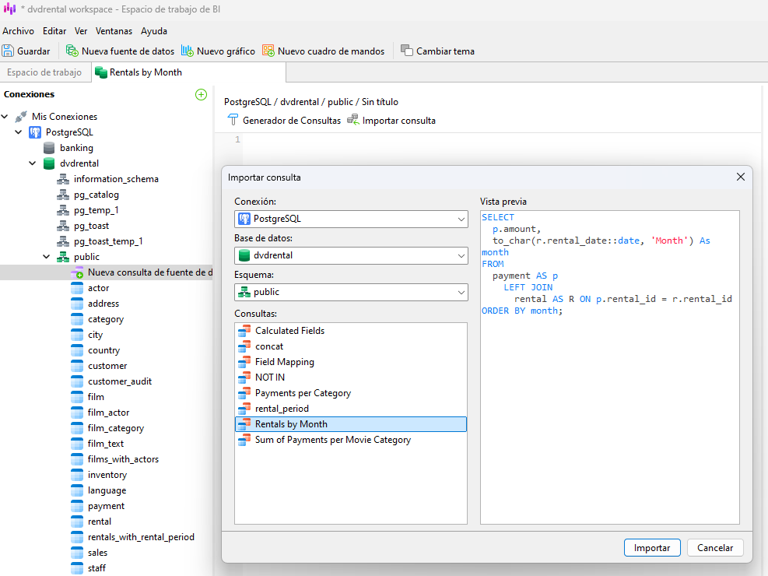Open the Esquema dropdown

pyautogui.click(x=351, y=293)
